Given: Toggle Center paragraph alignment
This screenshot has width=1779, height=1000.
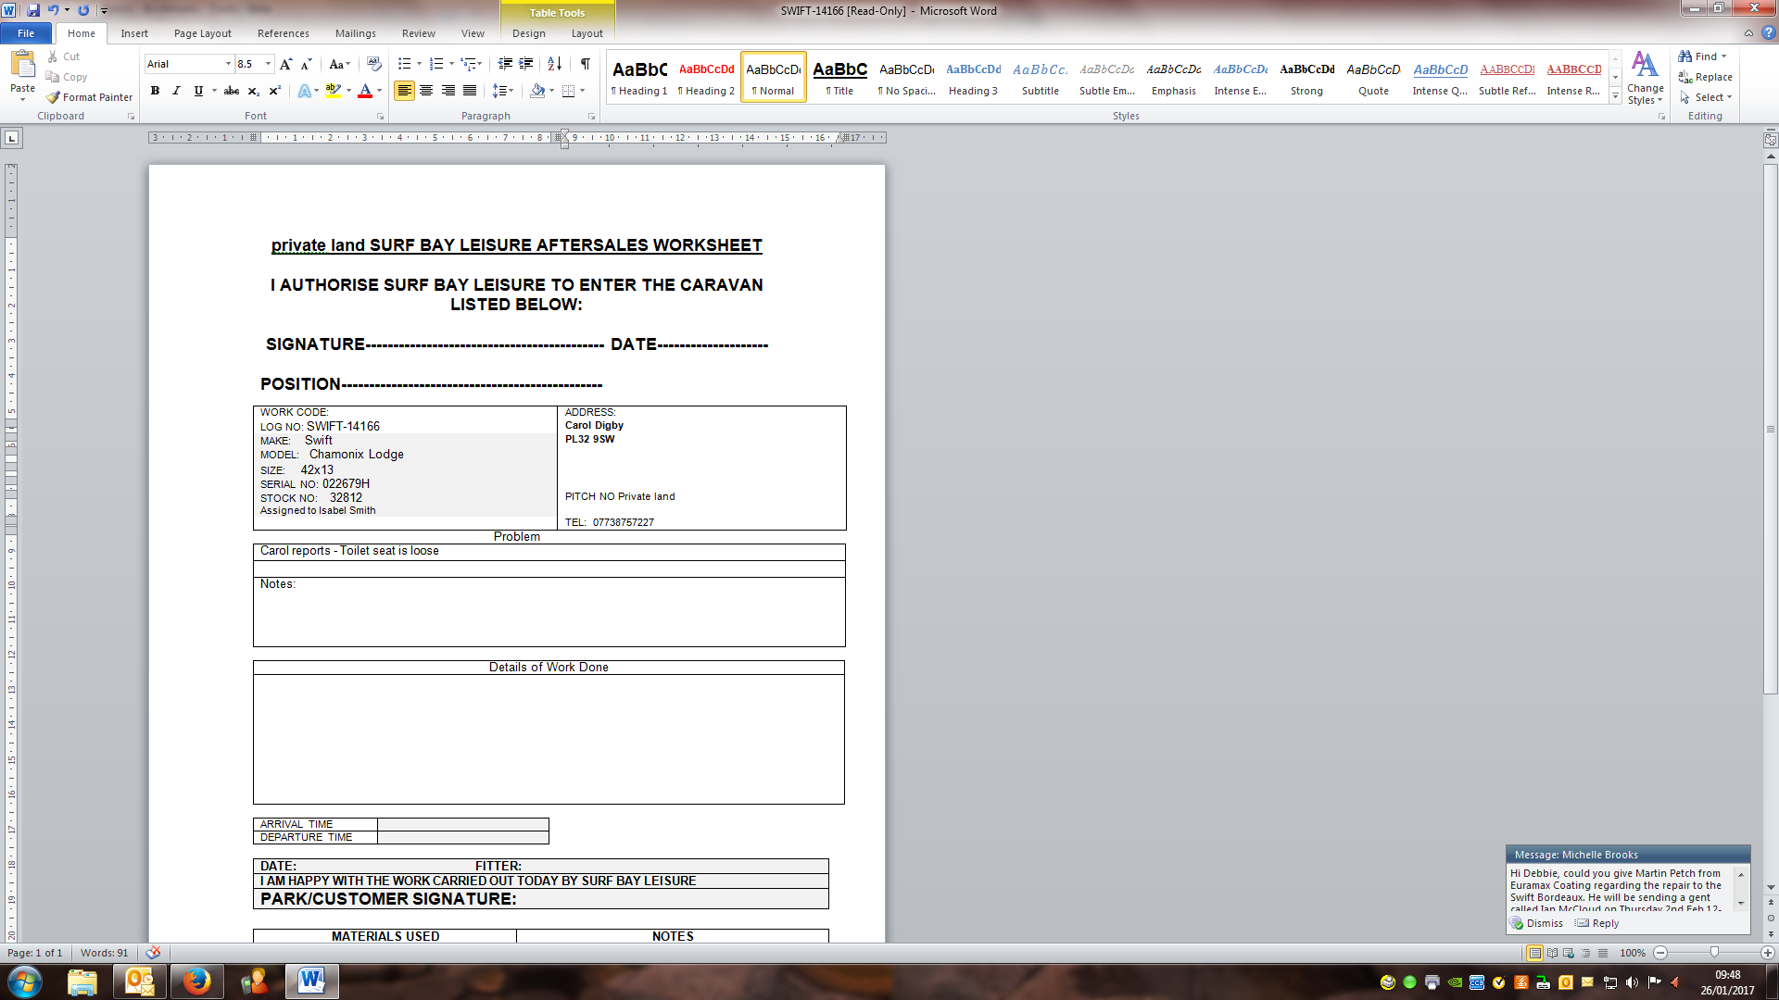Looking at the screenshot, I should pyautogui.click(x=426, y=91).
